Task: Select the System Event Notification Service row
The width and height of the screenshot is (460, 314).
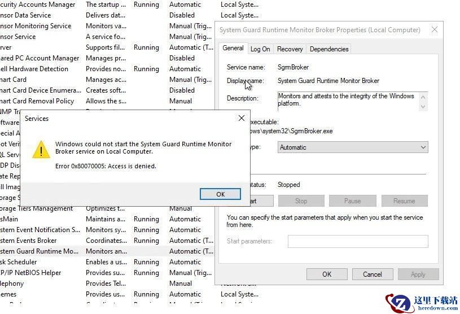Action: tap(107, 230)
